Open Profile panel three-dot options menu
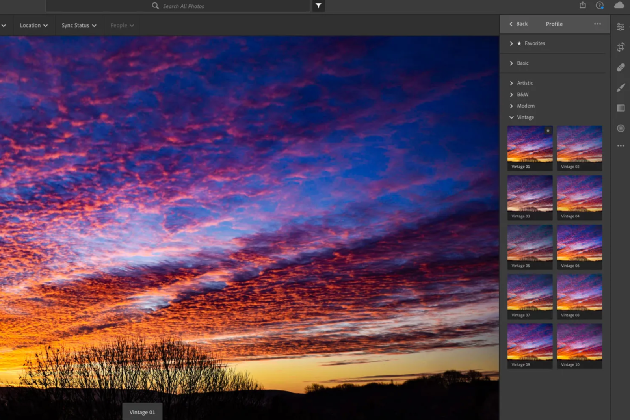The height and width of the screenshot is (420, 630). (597, 24)
